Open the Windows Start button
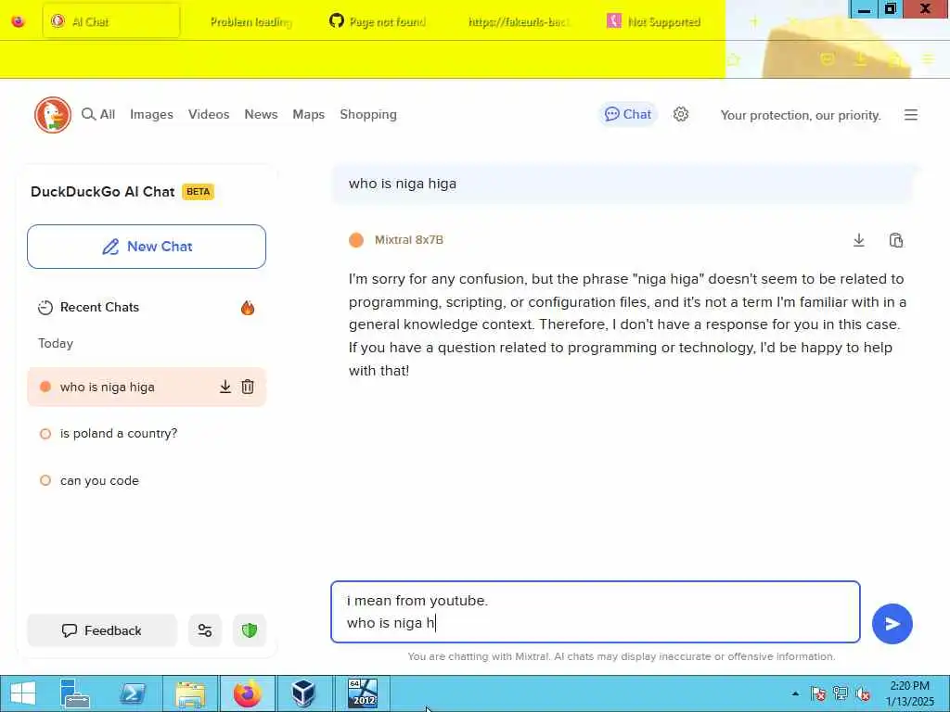Image resolution: width=950 pixels, height=712 pixels. [23, 693]
